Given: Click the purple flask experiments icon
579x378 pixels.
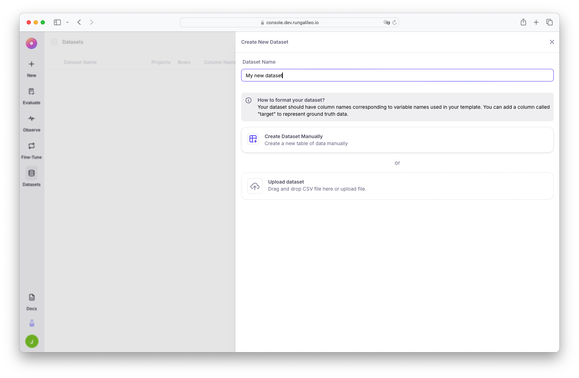Looking at the screenshot, I should 32,323.
